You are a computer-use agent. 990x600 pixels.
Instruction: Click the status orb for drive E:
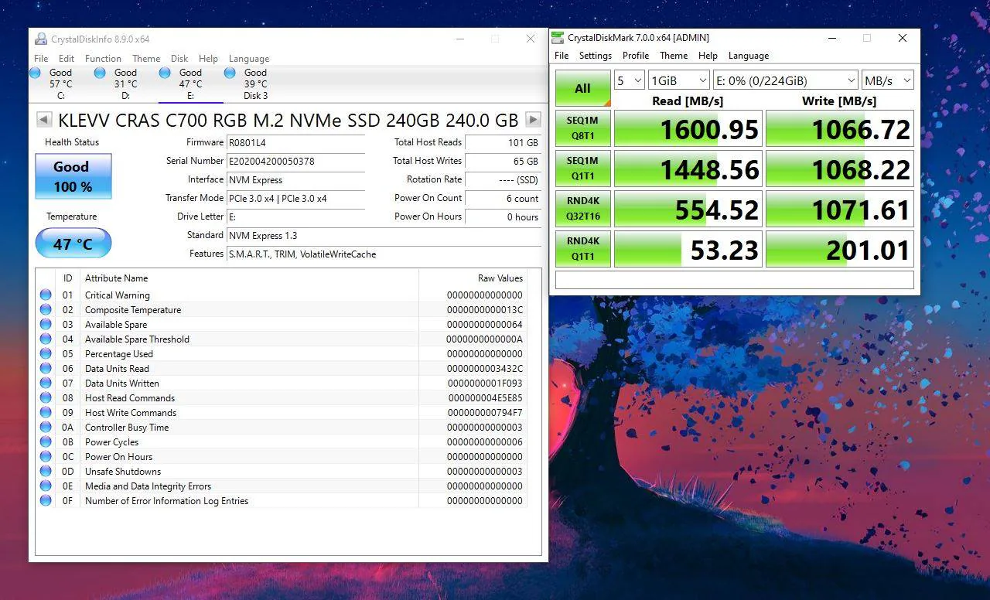tap(165, 73)
